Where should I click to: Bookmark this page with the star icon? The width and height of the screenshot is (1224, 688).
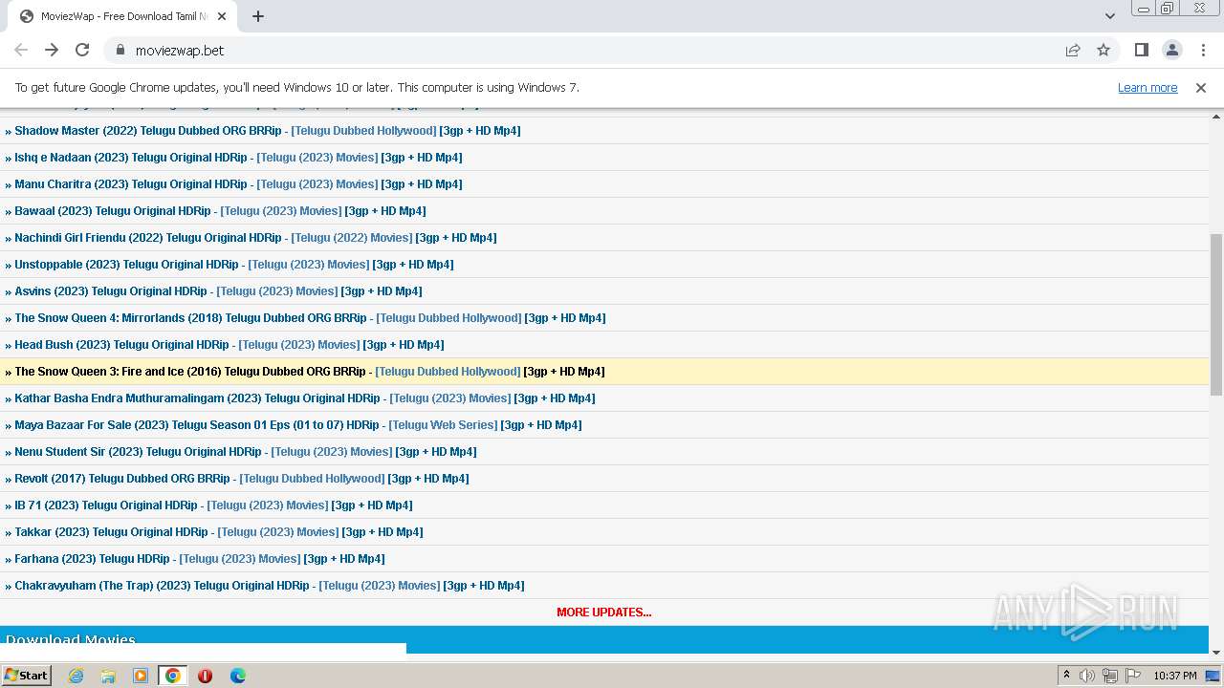tap(1104, 50)
